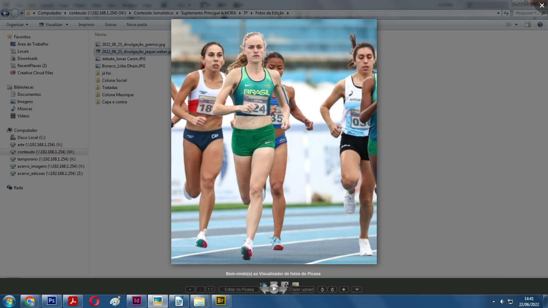Open Downloads in sidebar
Screen dimensions: 548x308
point(27,58)
